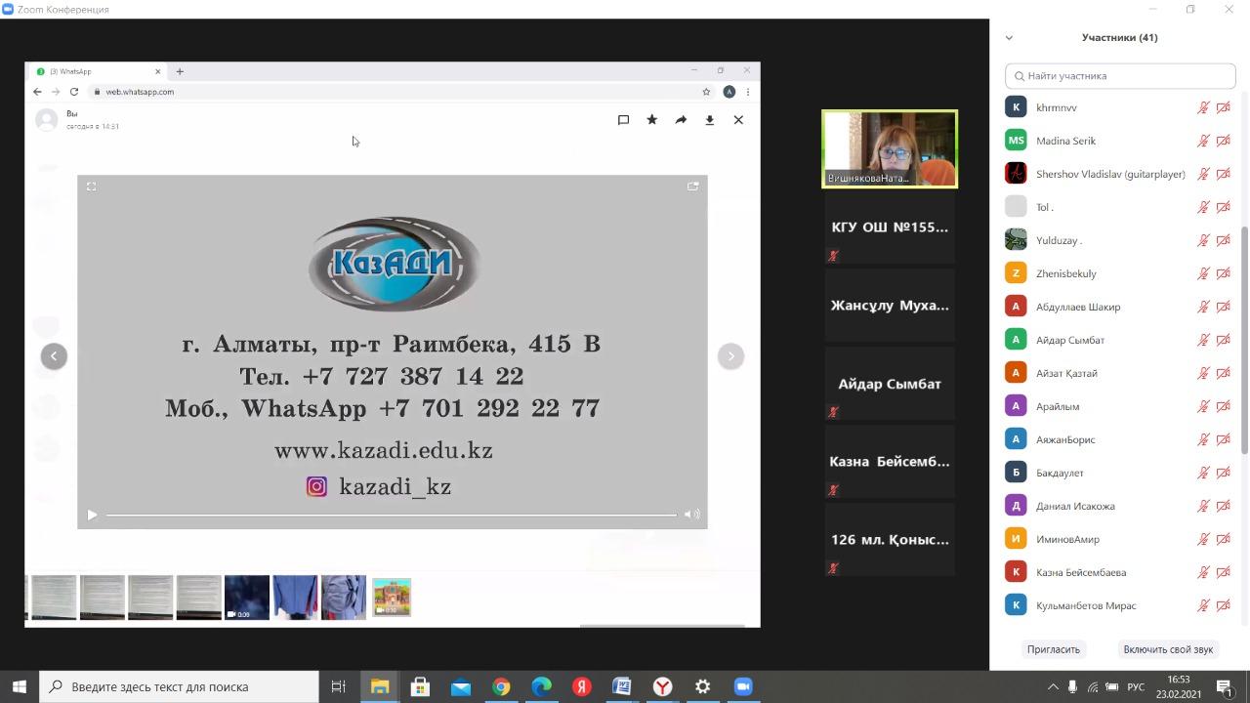Go to next media with right arrow
Image resolution: width=1250 pixels, height=703 pixels.
730,356
